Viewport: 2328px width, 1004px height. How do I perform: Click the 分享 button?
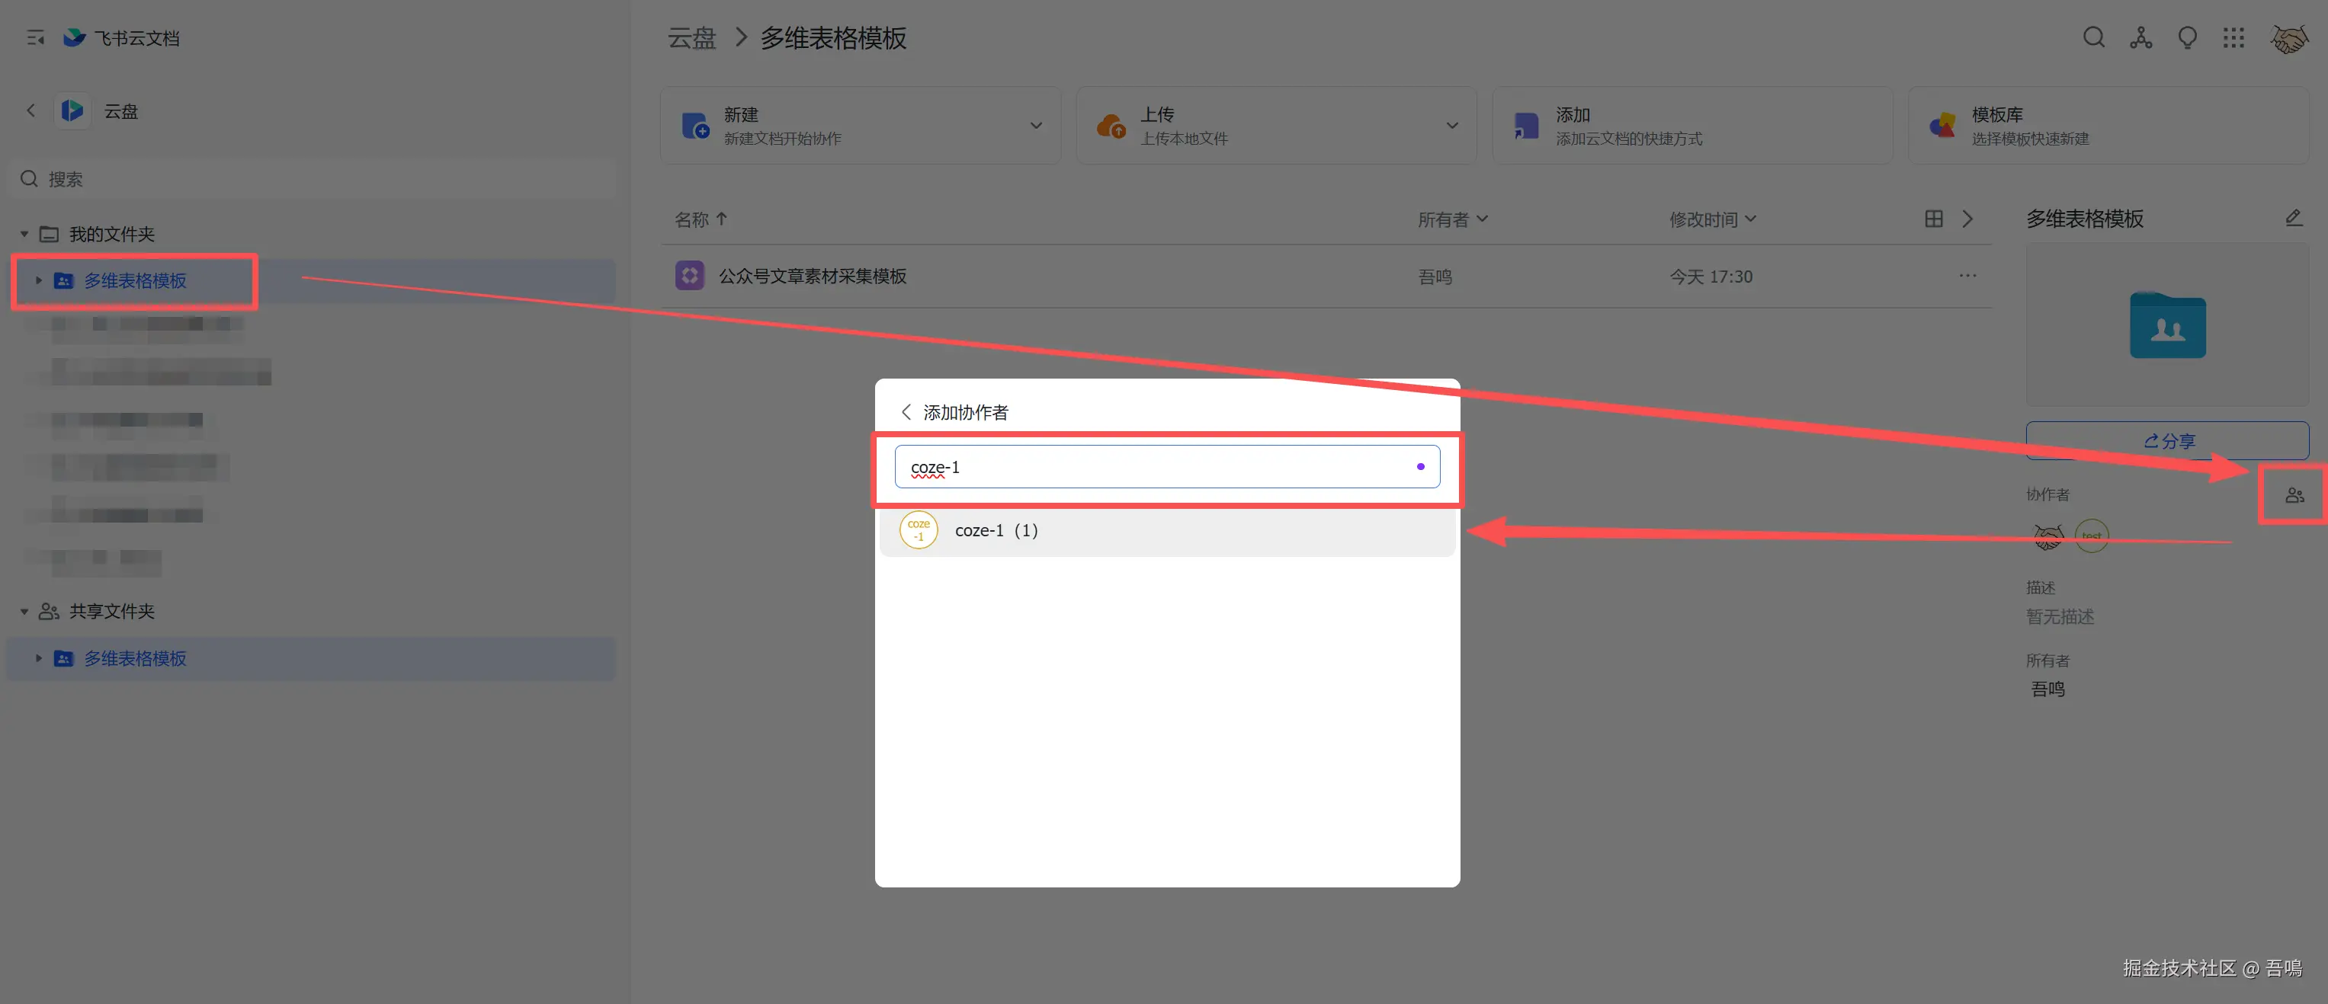[2166, 440]
